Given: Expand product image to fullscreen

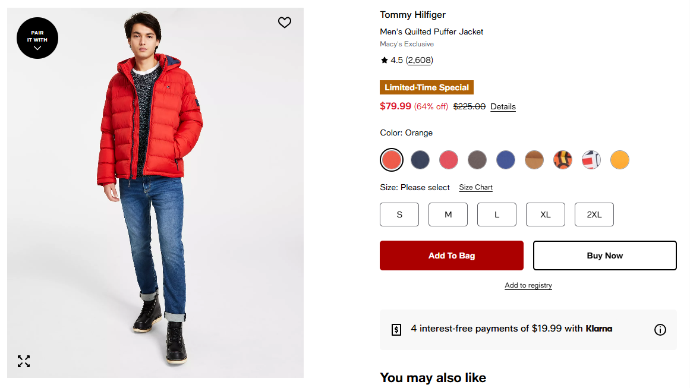Looking at the screenshot, I should 24,361.
